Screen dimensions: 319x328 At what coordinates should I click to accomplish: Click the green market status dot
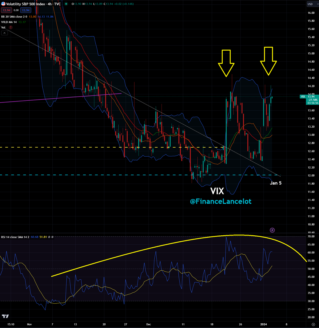click(x=67, y=4)
